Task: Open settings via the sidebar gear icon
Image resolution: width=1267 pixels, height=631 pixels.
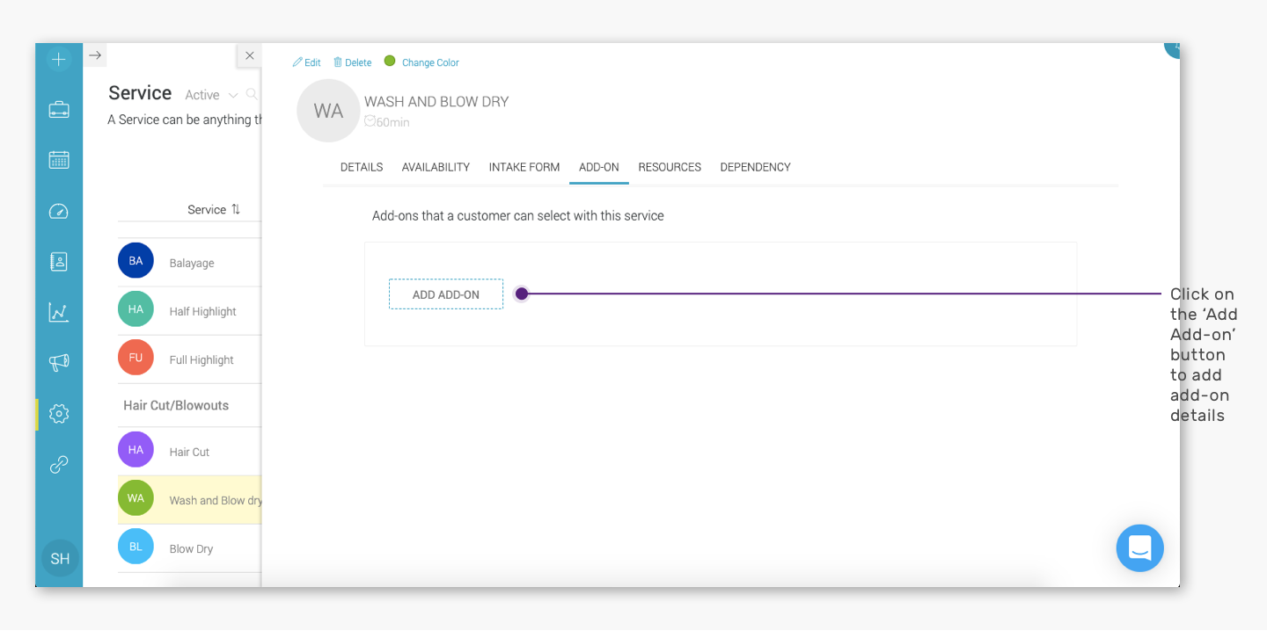Action: (x=59, y=413)
